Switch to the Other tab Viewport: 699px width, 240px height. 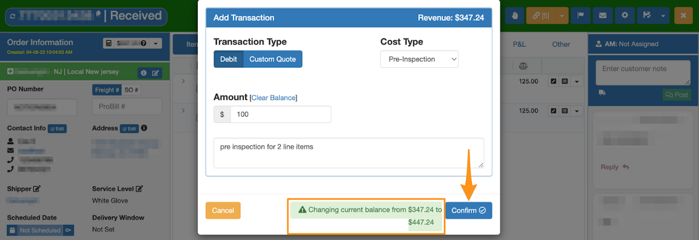click(x=561, y=45)
